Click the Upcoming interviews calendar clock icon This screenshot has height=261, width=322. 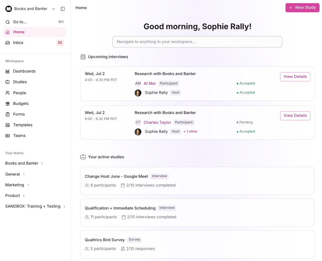(x=83, y=57)
